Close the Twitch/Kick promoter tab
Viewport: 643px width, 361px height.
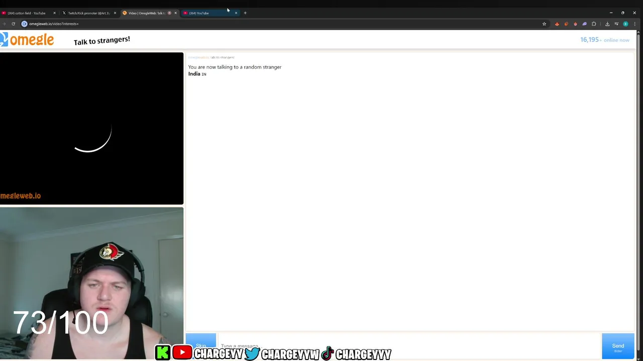point(115,13)
